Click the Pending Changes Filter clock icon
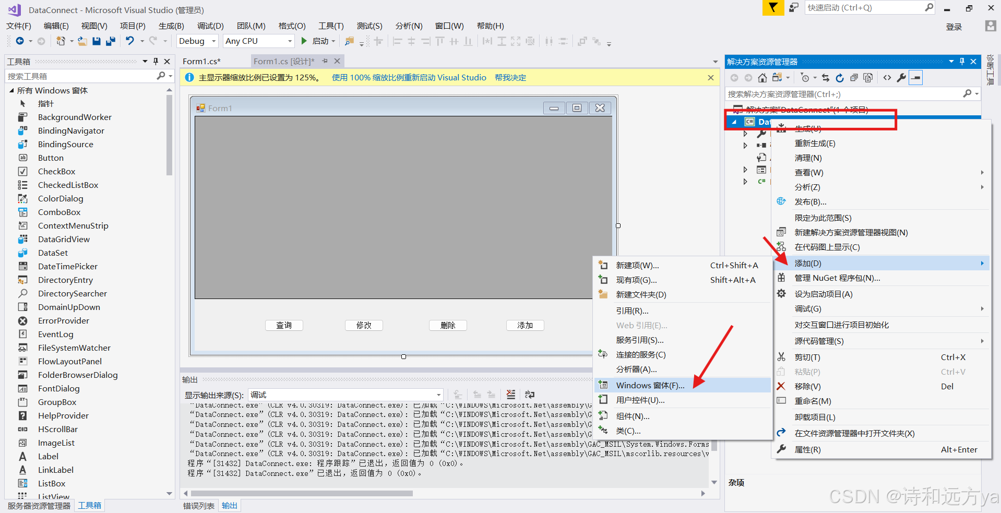Screen dimensions: 1001x513 click(x=805, y=78)
